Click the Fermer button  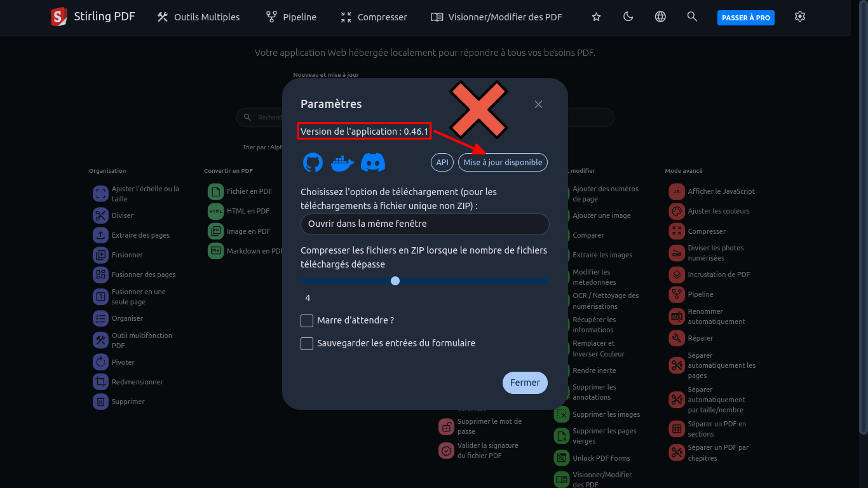click(x=525, y=383)
